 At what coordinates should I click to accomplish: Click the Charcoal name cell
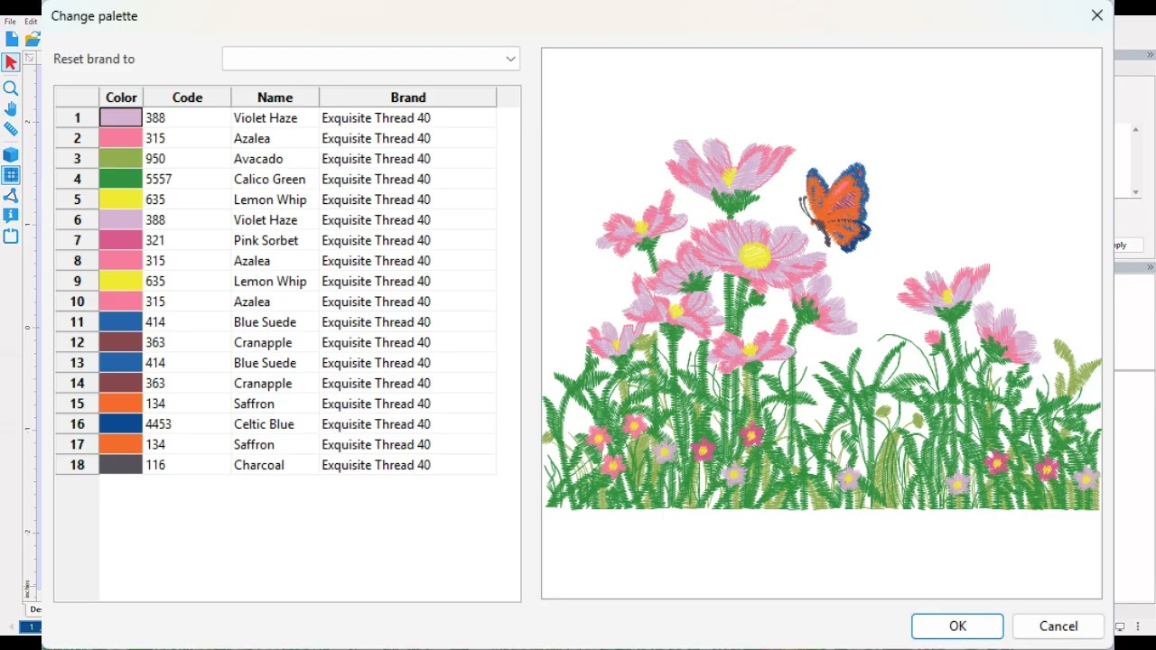(x=275, y=465)
